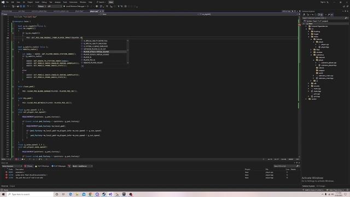Click the Visual Studio logo icon
350x197 pixels.
[x=3, y=2]
